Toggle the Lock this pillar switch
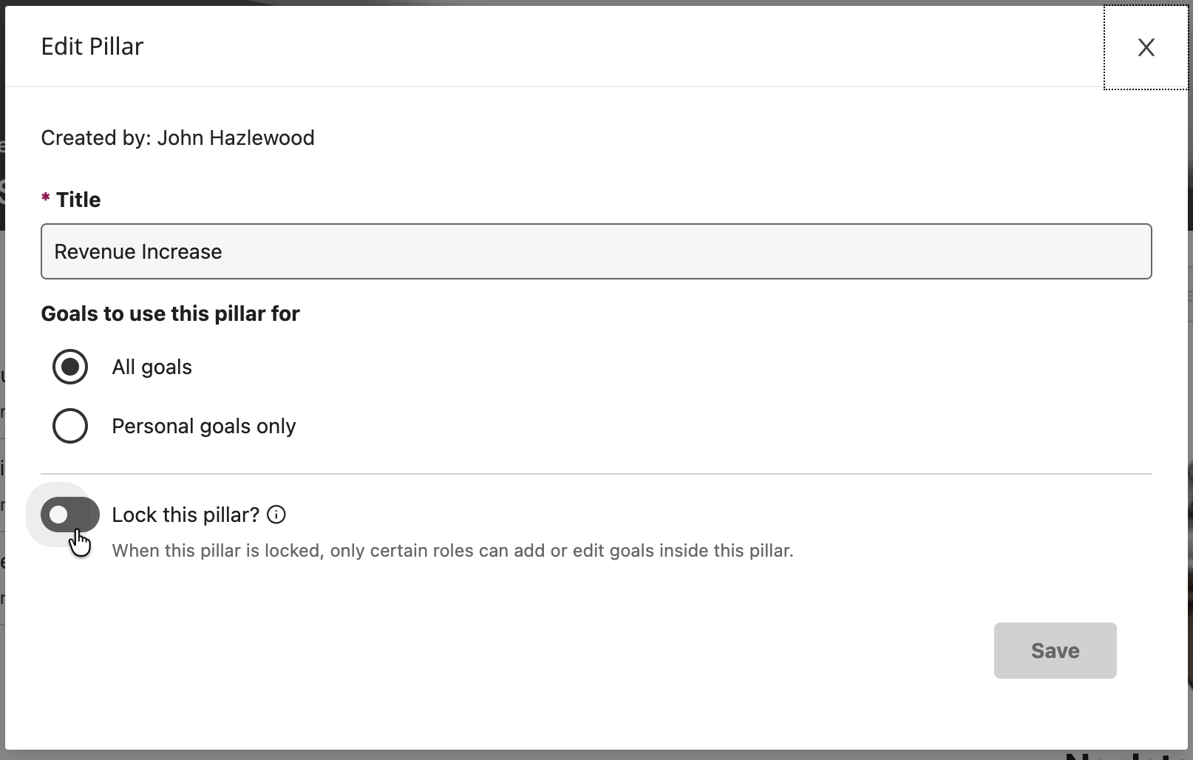1193x760 pixels. [x=70, y=515]
